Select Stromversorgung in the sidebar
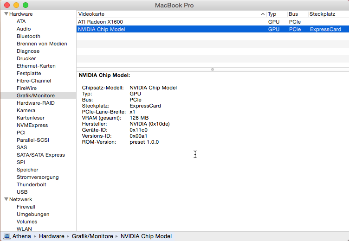The width and height of the screenshot is (349, 241). (x=38, y=177)
